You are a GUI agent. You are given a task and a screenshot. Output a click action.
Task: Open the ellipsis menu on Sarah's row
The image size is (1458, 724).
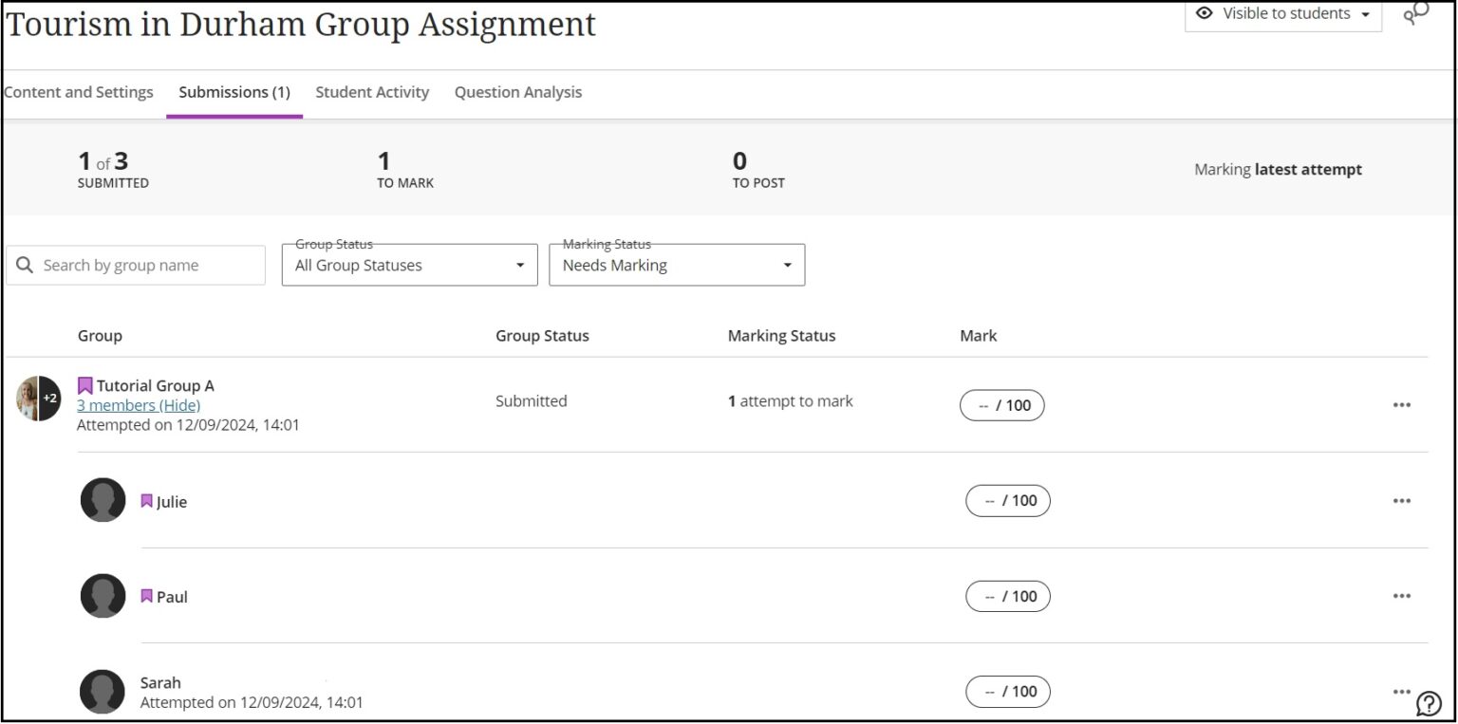(1402, 692)
